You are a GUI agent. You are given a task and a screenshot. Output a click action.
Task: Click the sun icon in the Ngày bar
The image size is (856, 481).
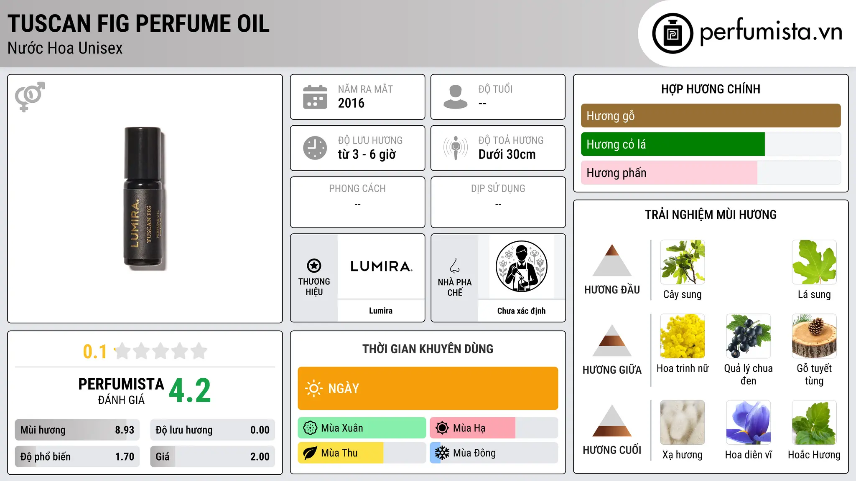313,388
